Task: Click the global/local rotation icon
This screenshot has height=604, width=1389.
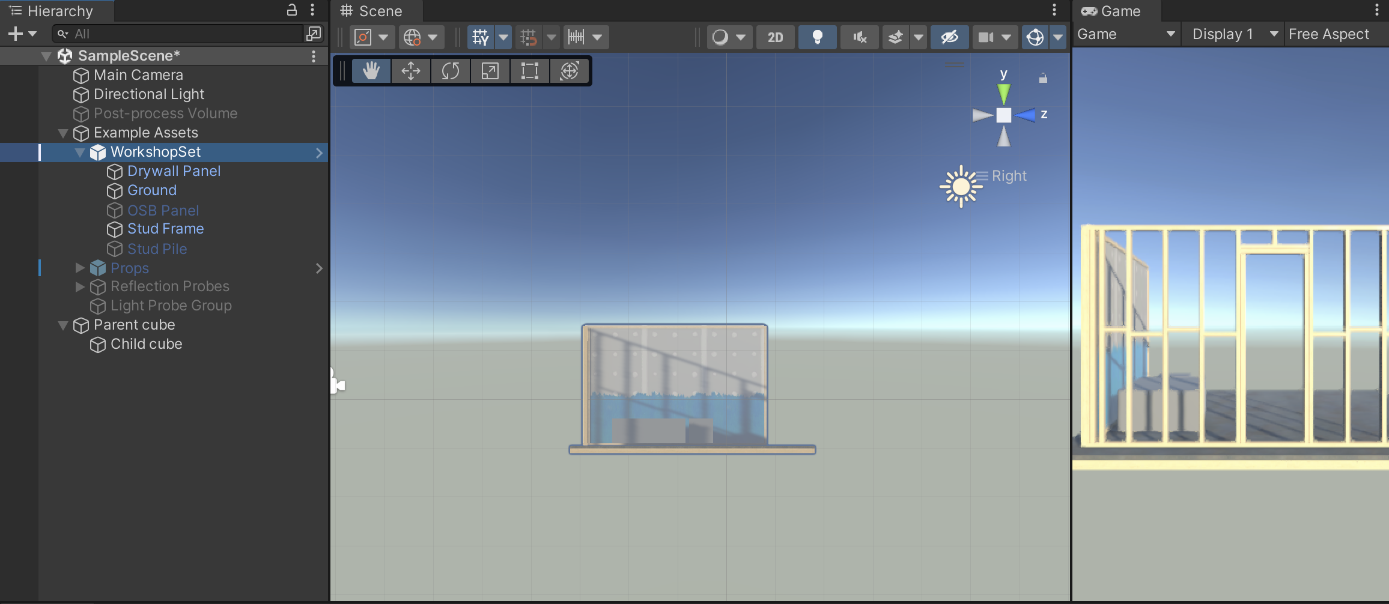Action: click(413, 37)
